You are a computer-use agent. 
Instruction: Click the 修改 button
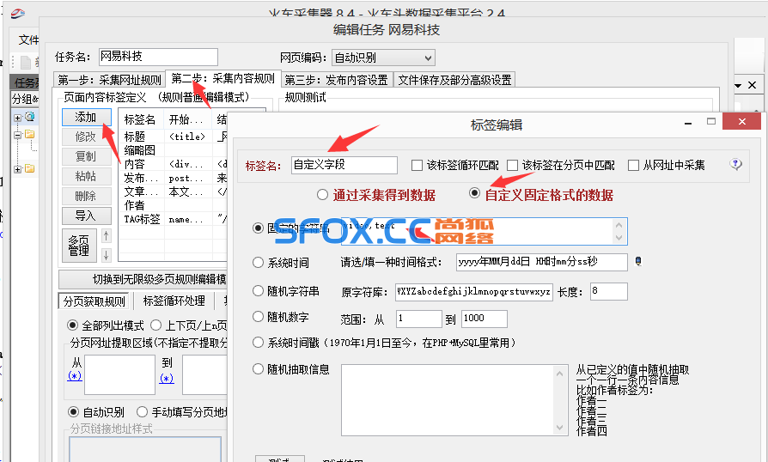point(86,137)
